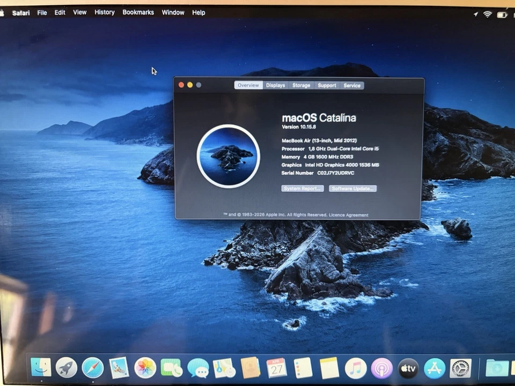This screenshot has height=386, width=515.
Task: Open Mail stamp icon in Dock
Action: pyautogui.click(x=119, y=368)
